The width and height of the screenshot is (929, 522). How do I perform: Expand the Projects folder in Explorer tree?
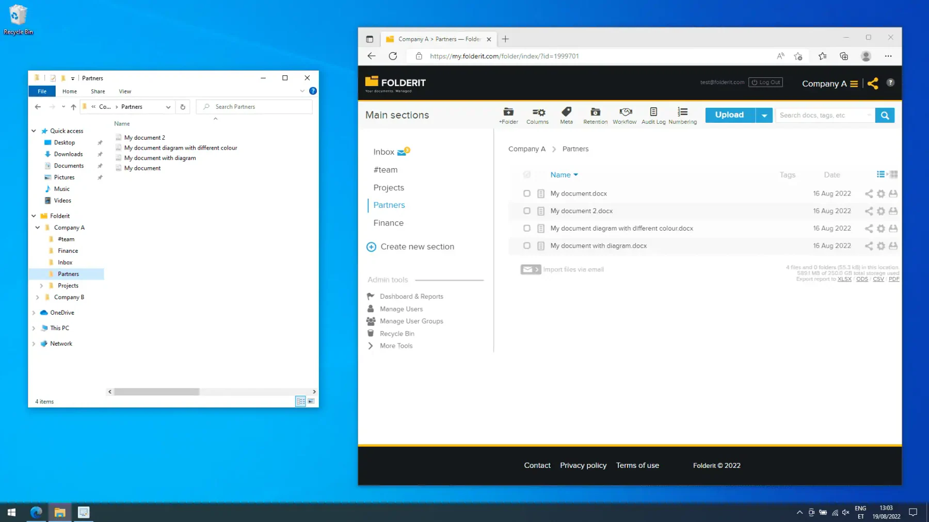point(41,286)
